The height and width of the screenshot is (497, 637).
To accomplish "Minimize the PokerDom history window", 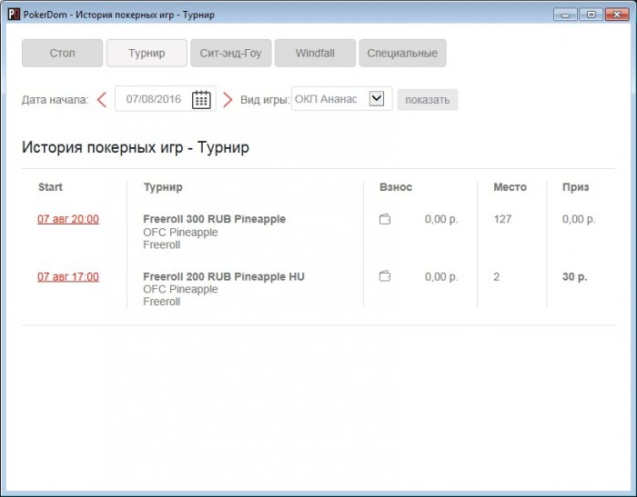I will pos(568,14).
